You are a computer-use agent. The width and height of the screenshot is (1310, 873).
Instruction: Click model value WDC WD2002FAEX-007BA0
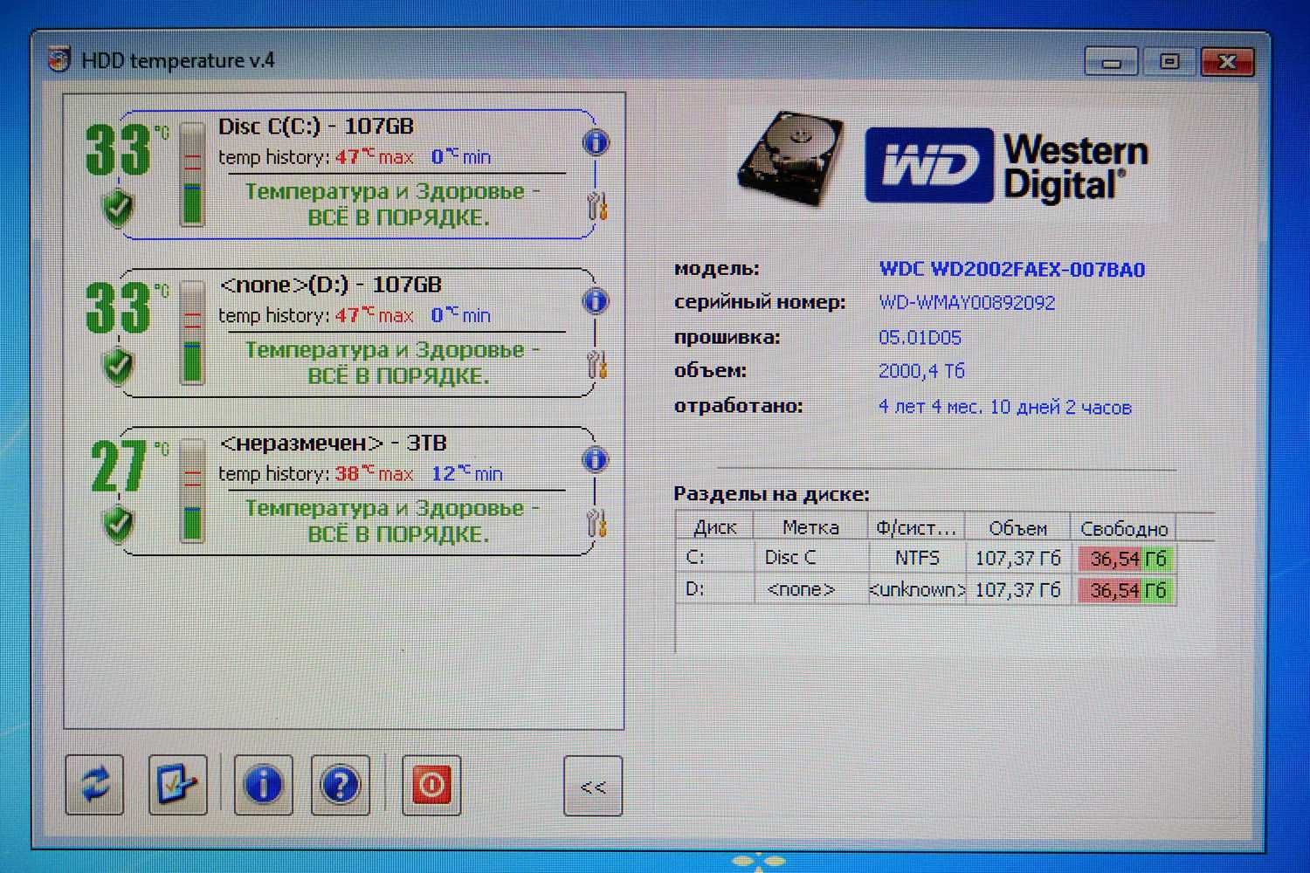click(1011, 269)
